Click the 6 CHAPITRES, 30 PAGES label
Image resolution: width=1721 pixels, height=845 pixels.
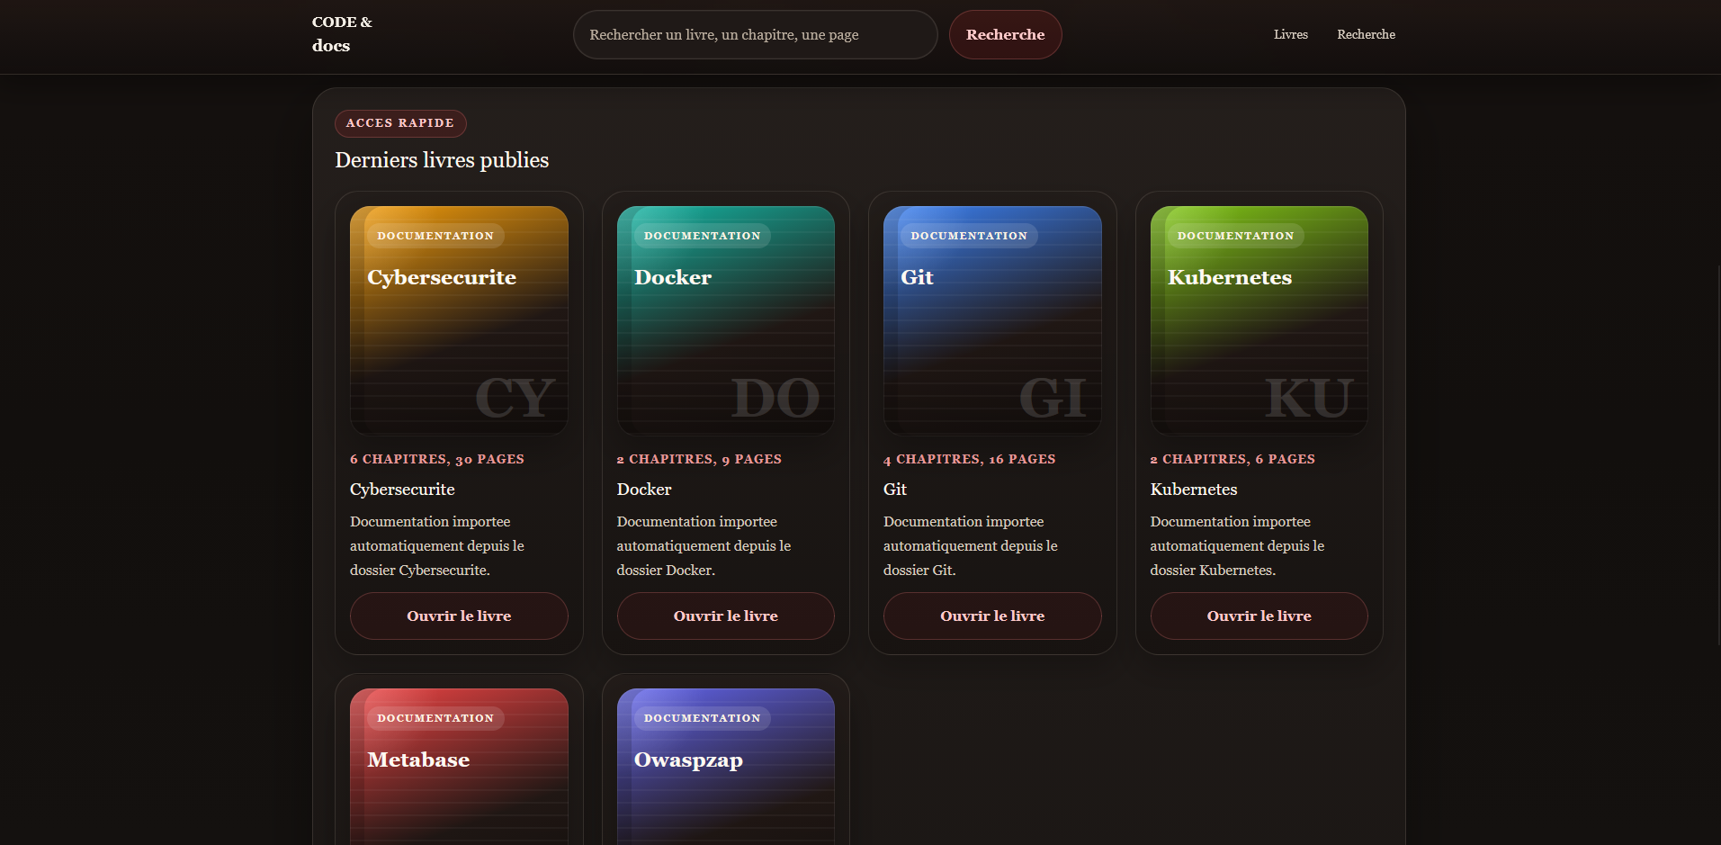point(437,459)
